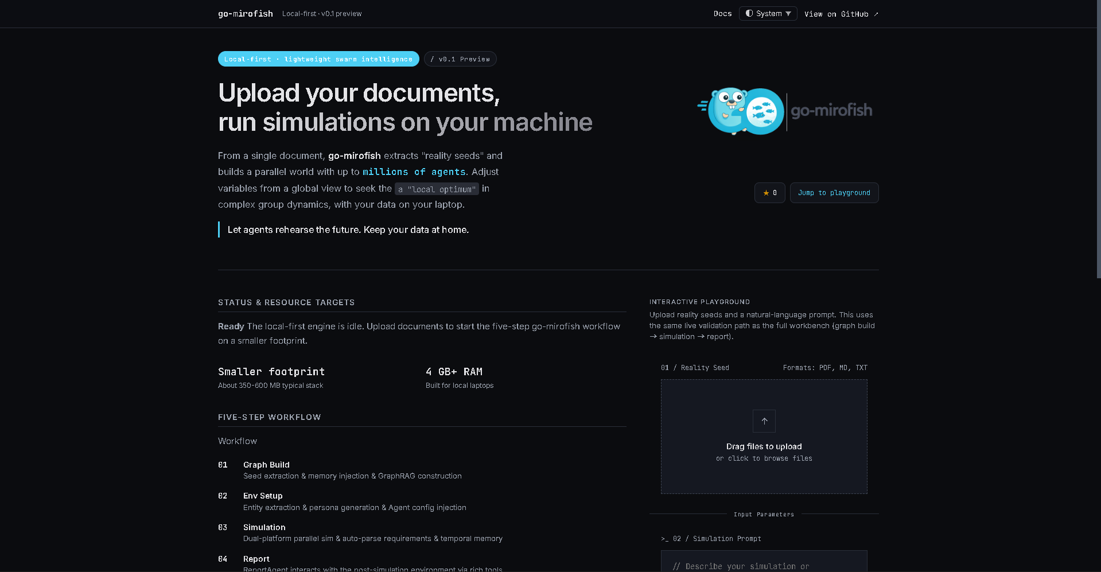Click the 'Local-first · lightweight swarm intelligence' badge
The width and height of the screenshot is (1101, 572).
pos(318,59)
